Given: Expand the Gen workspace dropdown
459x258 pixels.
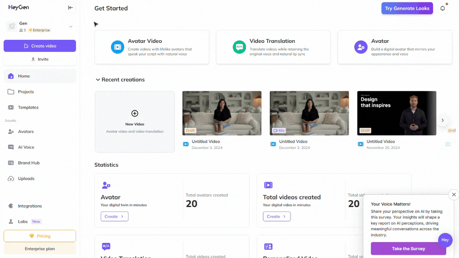Looking at the screenshot, I should tap(71, 27).
